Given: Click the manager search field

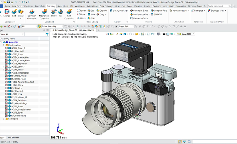Looking at the screenshot, I should click(x=35, y=34).
